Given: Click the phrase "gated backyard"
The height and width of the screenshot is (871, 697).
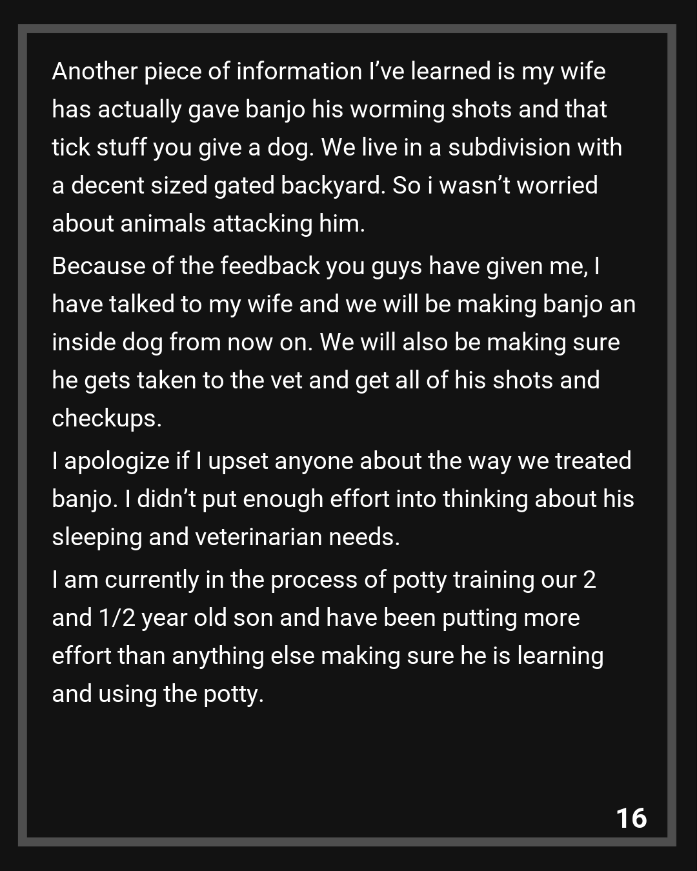Looking at the screenshot, I should (299, 185).
